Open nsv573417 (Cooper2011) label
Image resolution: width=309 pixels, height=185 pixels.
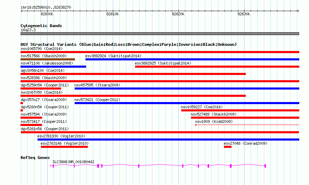click(x=44, y=121)
